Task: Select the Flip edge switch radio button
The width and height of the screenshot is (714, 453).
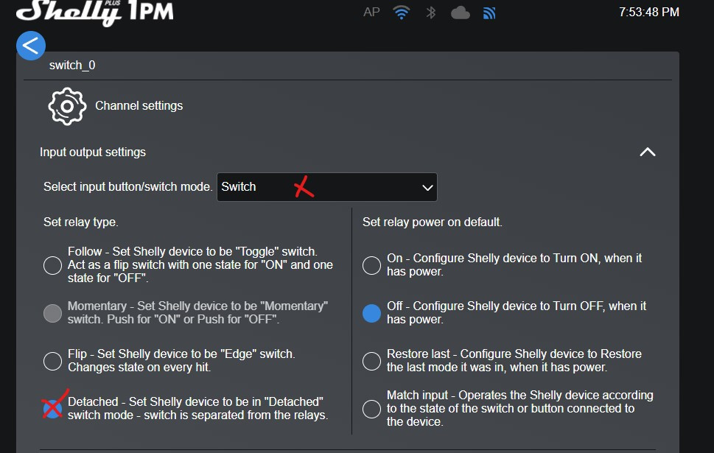Action: point(52,361)
